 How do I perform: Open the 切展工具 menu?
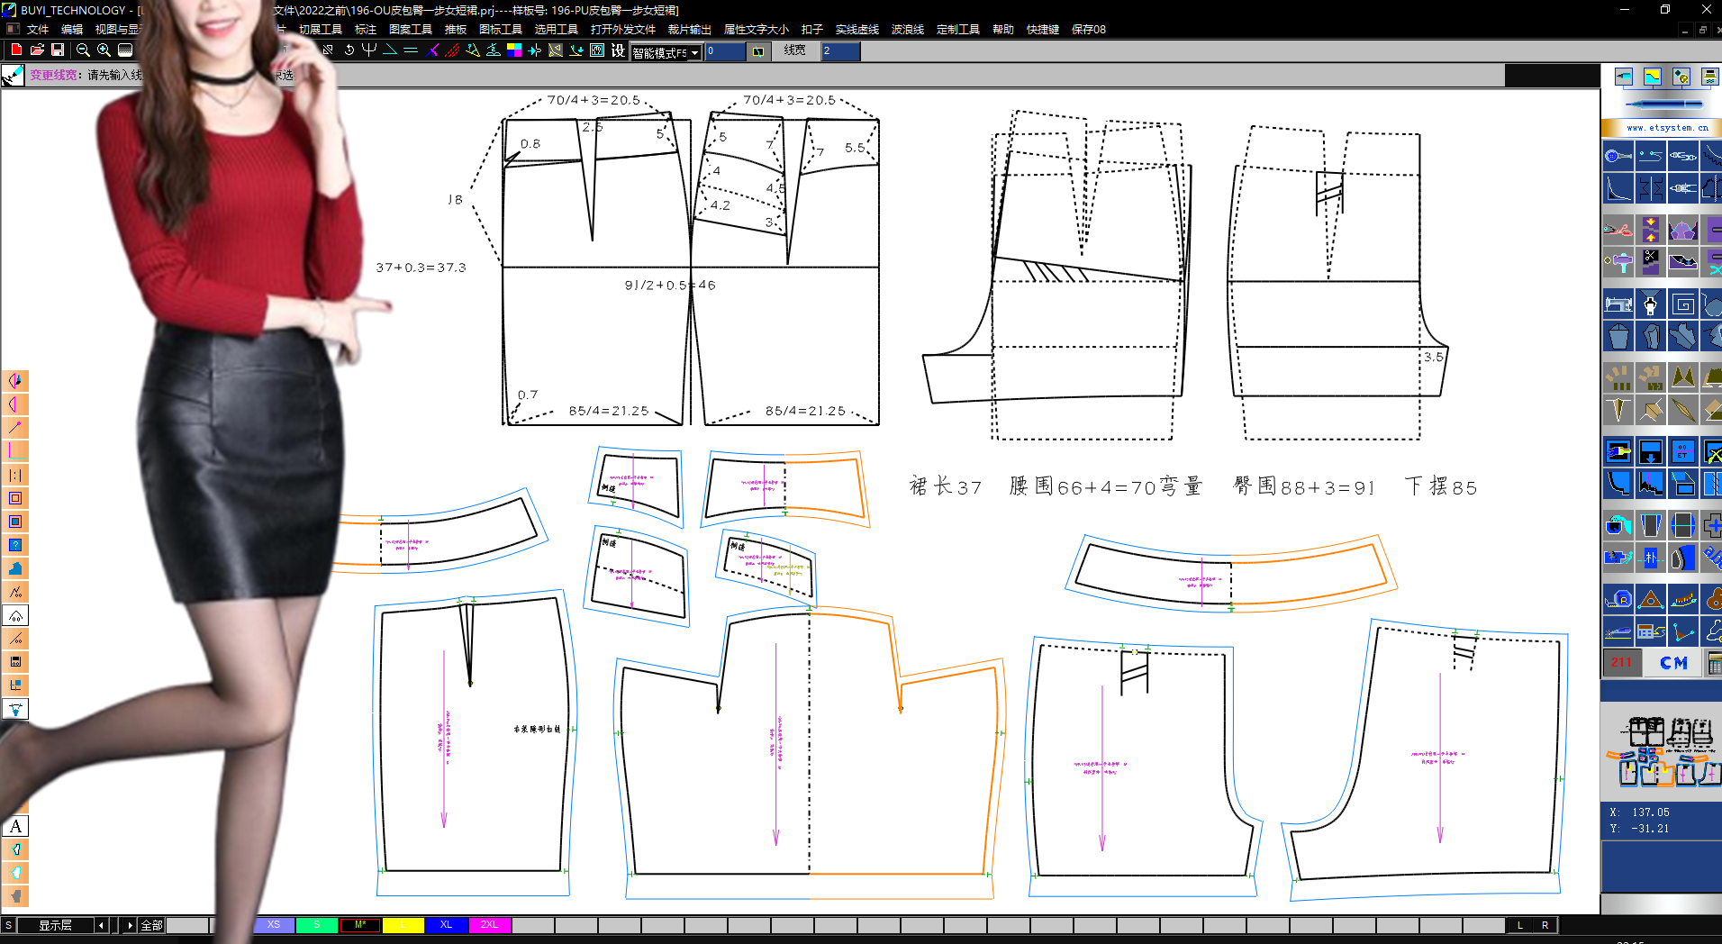click(321, 30)
